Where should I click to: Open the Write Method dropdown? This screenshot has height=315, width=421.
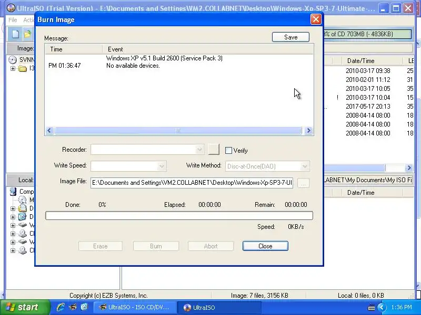pyautogui.click(x=305, y=166)
